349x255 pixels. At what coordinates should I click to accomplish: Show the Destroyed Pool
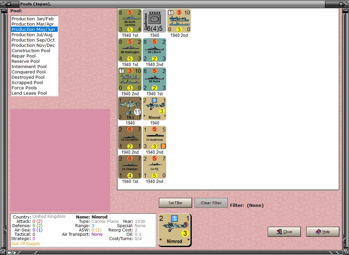[34, 77]
